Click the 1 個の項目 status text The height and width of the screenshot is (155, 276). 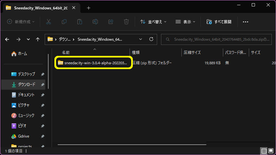tap(14, 151)
